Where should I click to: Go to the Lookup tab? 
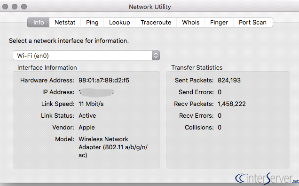point(119,22)
